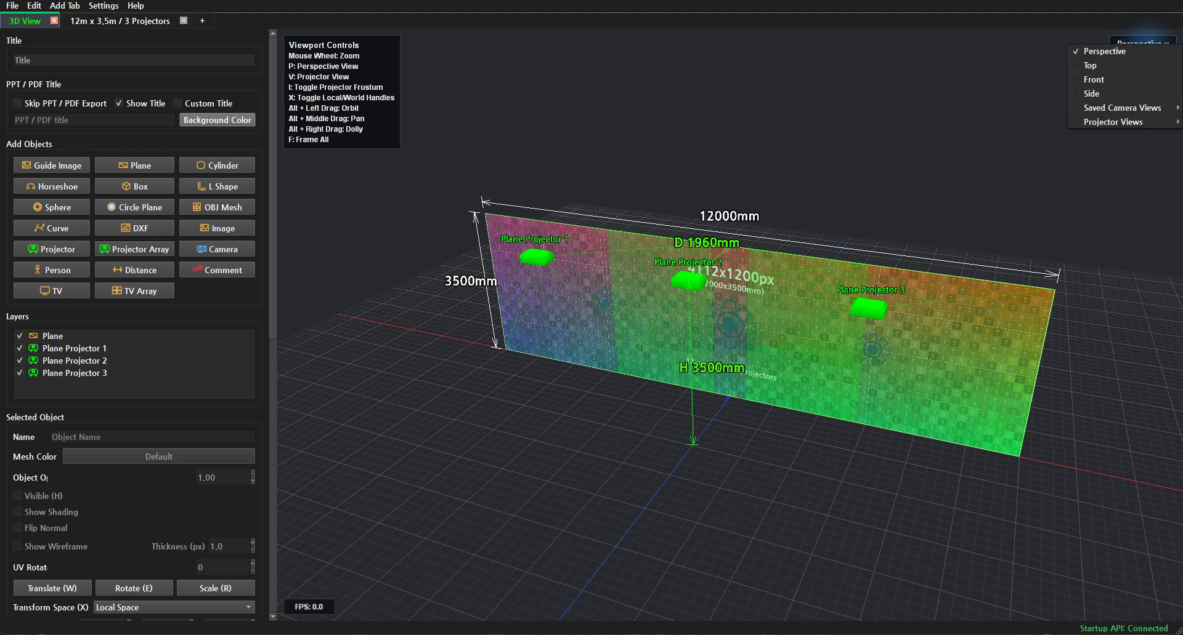Add a Projector Array
1183x635 pixels.
(134, 249)
